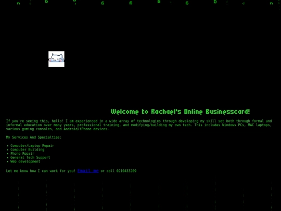
Task: Select the 'Computer Building' list item
Action: (x=27, y=150)
